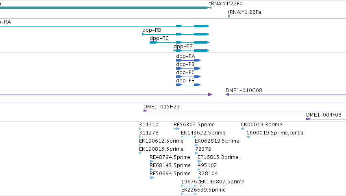The height and width of the screenshot is (196, 346).
Task: Click the 311278 feature arrow glyph
Action: point(140,137)
